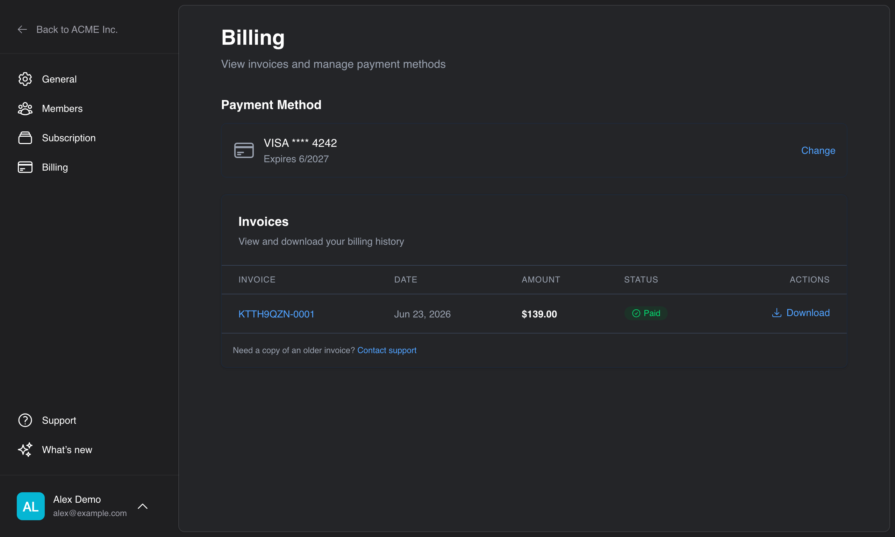Click the alex@example.com email text

90,513
